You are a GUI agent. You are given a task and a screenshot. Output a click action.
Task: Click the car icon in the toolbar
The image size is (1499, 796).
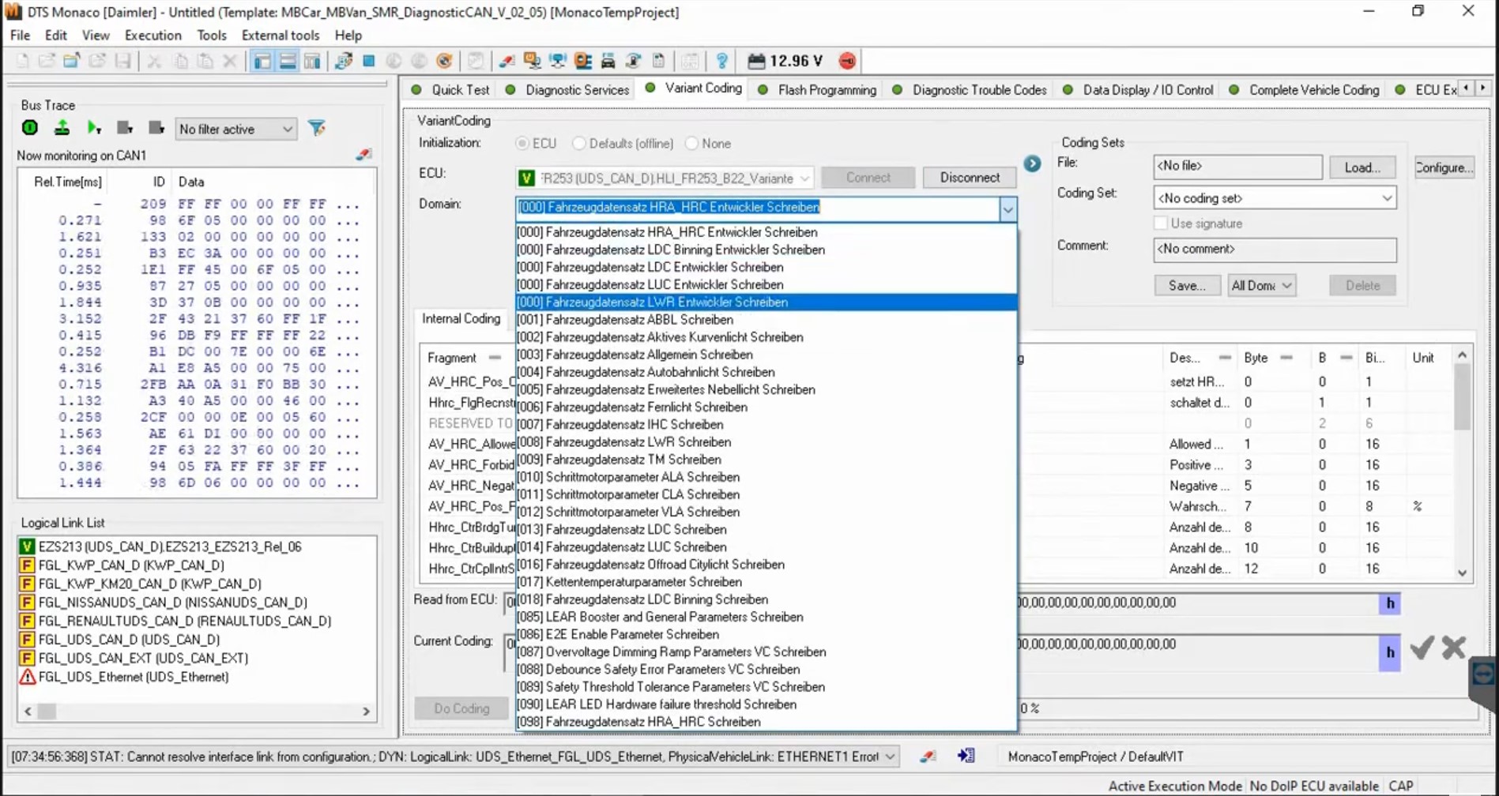[x=608, y=61]
